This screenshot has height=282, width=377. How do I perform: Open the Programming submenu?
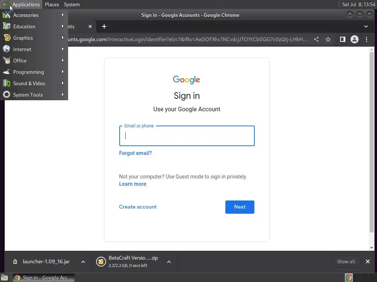pyautogui.click(x=34, y=72)
